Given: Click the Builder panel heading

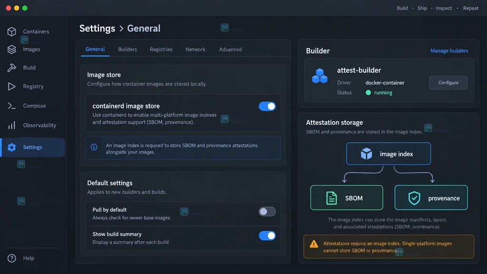Looking at the screenshot, I should pyautogui.click(x=318, y=50).
